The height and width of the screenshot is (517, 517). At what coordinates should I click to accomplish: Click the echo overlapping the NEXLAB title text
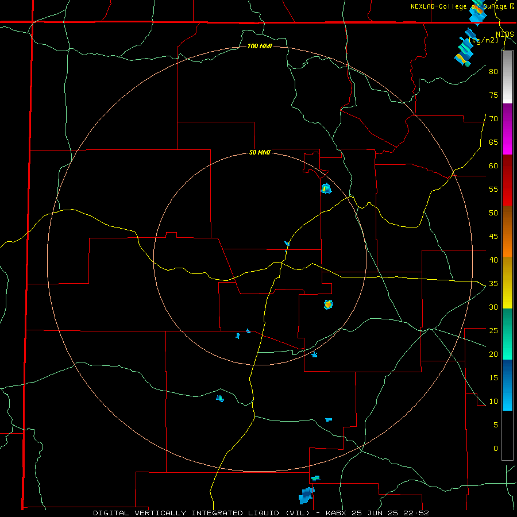477,13
